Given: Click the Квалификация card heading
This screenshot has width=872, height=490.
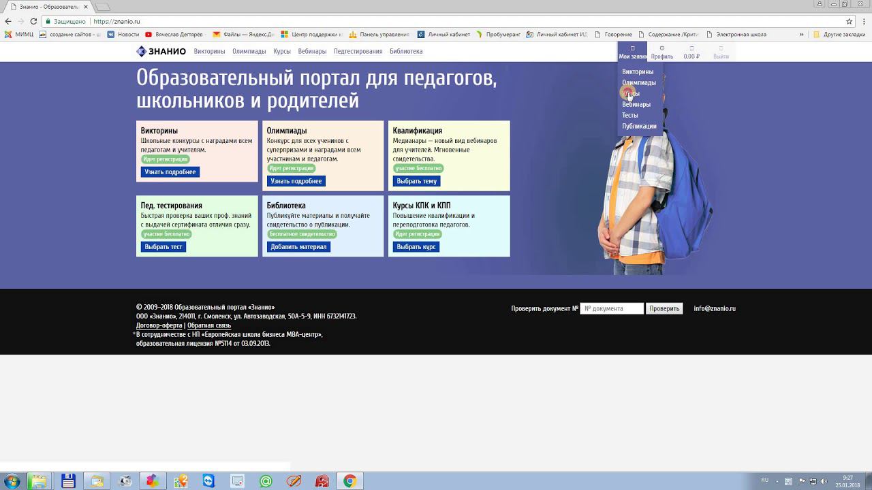Looking at the screenshot, I should point(418,131).
